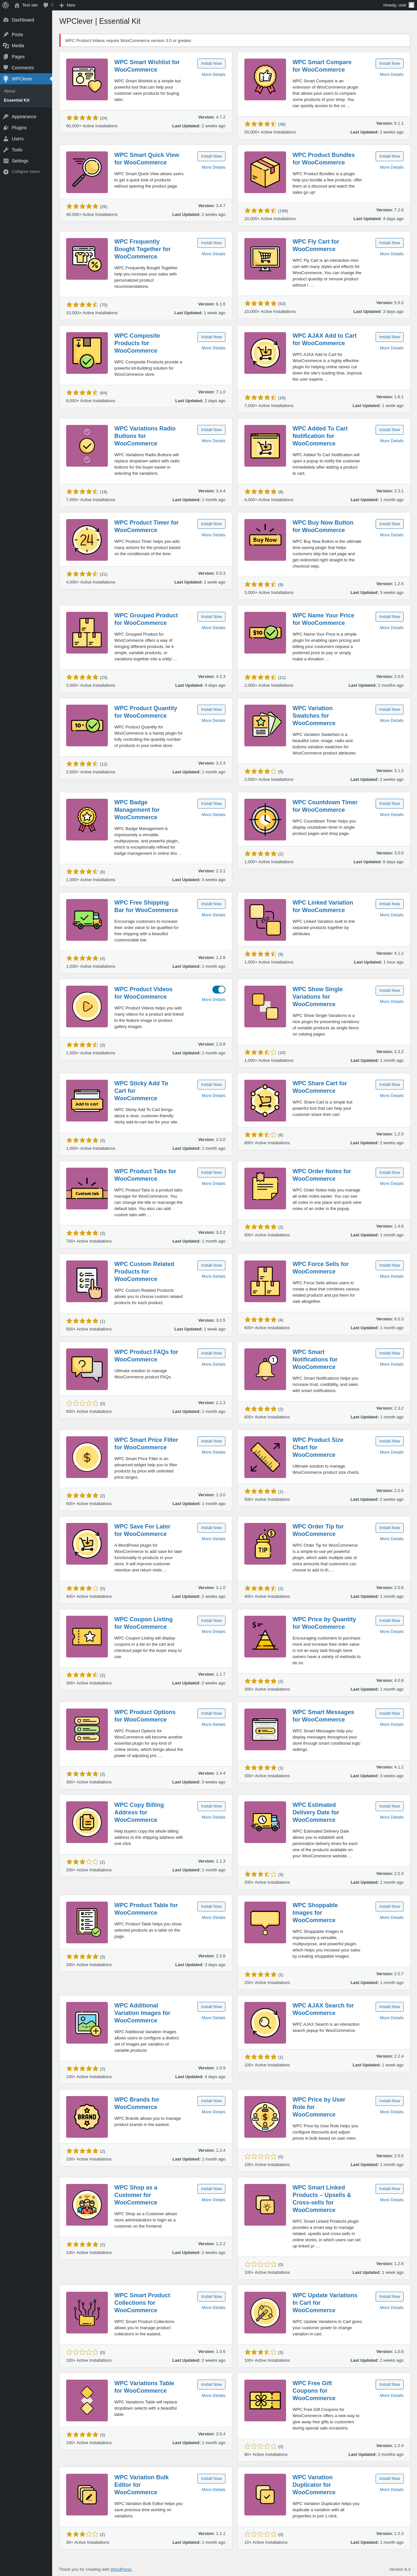The image size is (417, 2576).
Task: Open the WordPress link in the footer
Action: coord(121,2569)
